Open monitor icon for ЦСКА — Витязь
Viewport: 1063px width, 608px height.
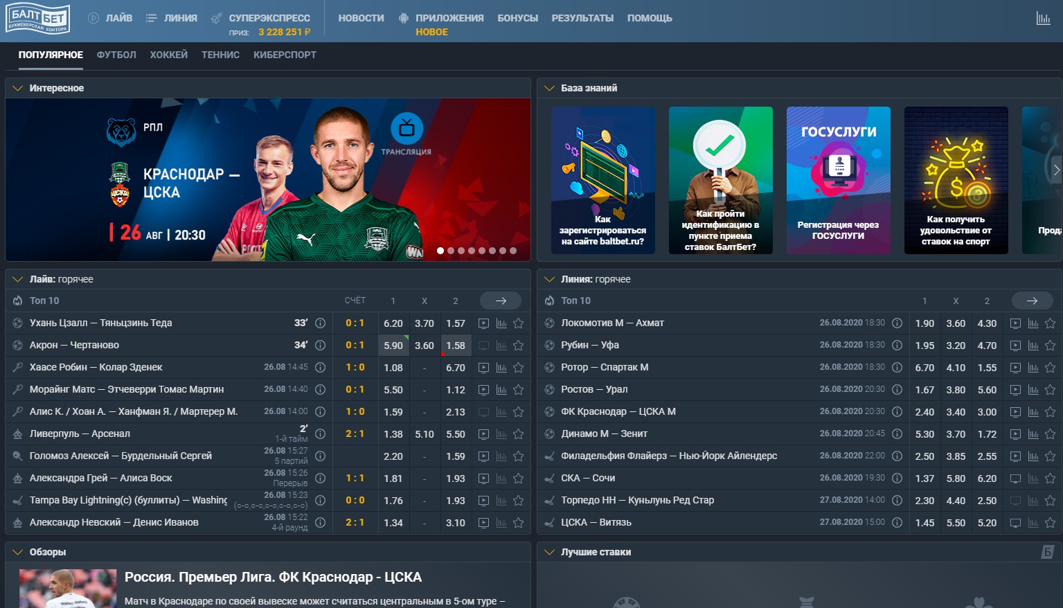(1015, 523)
